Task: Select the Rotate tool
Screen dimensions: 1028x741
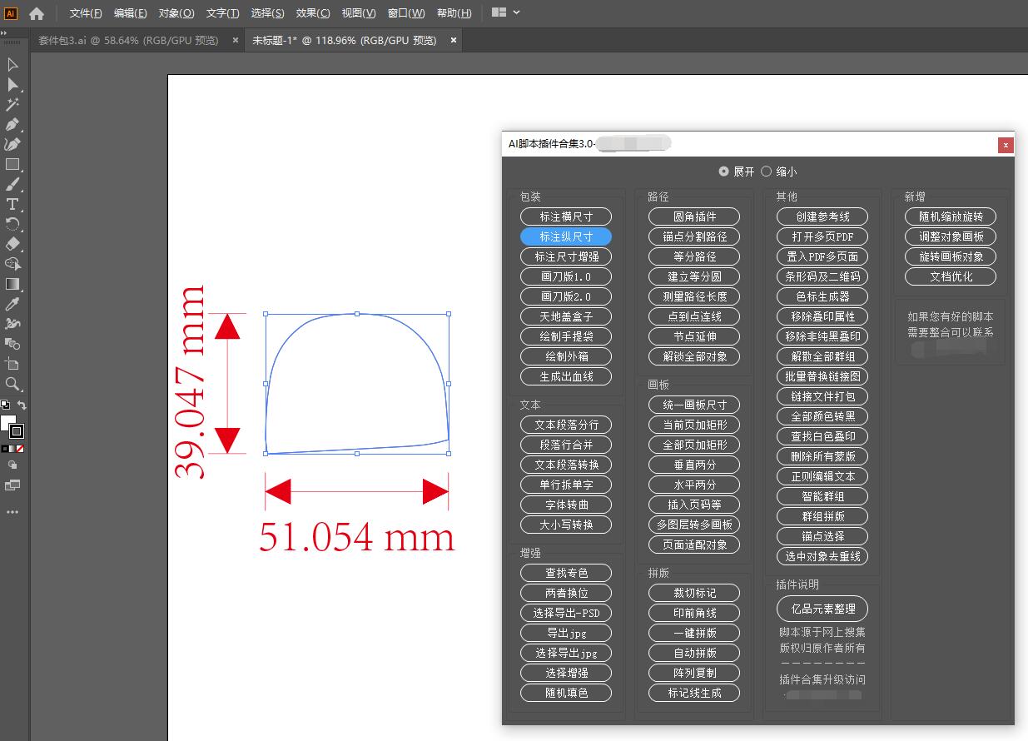Action: pyautogui.click(x=12, y=225)
